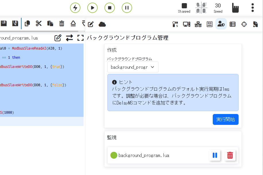
Task: Open the Modbus RTU panel icon
Action: pyautogui.click(x=210, y=24)
